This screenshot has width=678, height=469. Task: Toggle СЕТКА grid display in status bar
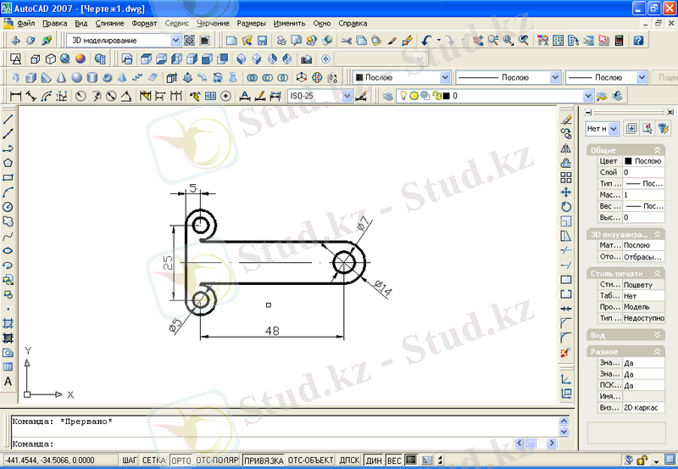(153, 461)
